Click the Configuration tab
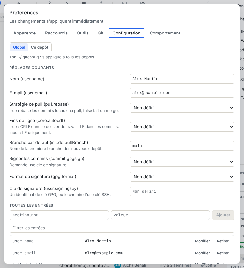 click(x=127, y=33)
